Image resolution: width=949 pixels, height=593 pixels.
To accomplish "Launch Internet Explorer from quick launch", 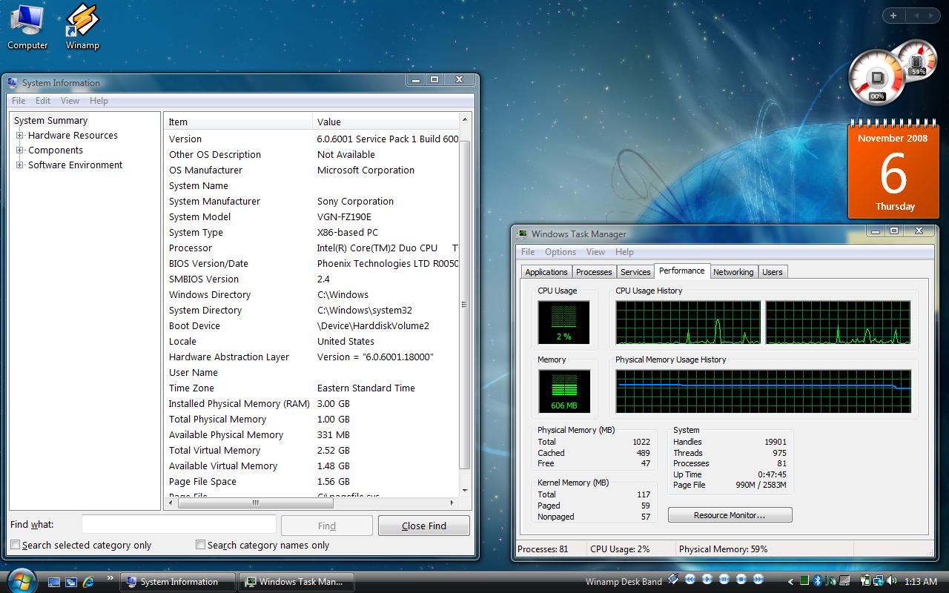I will tap(89, 582).
